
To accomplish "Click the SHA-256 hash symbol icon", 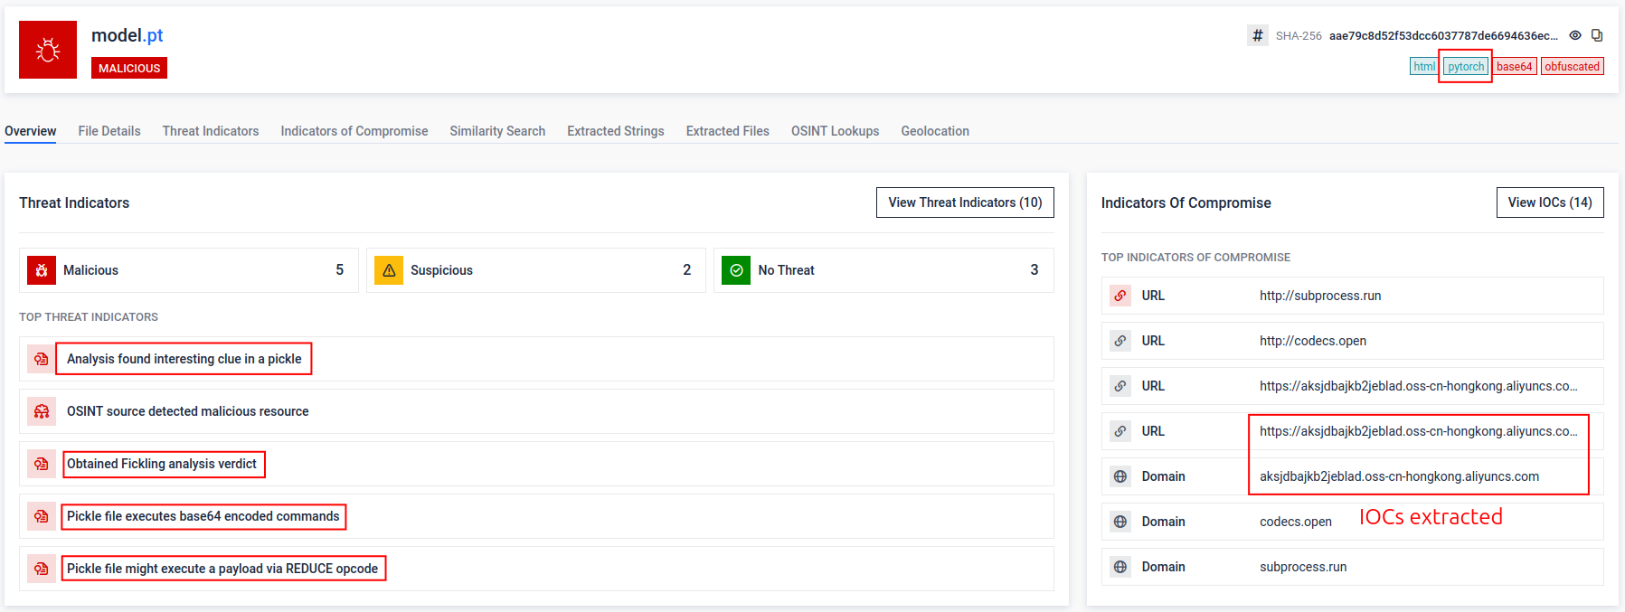I will pyautogui.click(x=1257, y=35).
